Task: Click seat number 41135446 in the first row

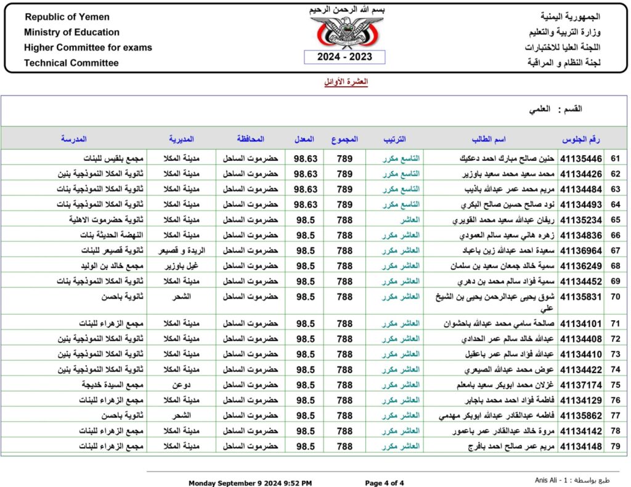Action: (x=582, y=158)
